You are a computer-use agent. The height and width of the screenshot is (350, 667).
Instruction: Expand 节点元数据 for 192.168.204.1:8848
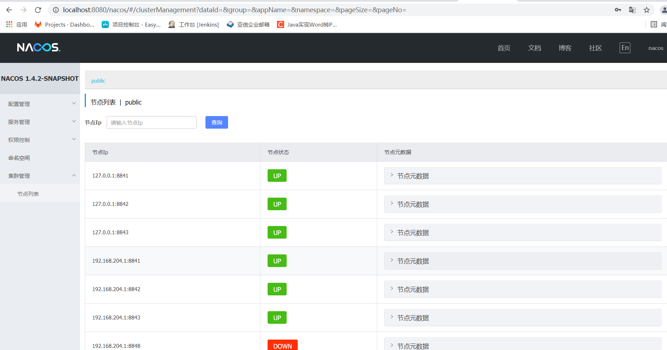coord(523,344)
